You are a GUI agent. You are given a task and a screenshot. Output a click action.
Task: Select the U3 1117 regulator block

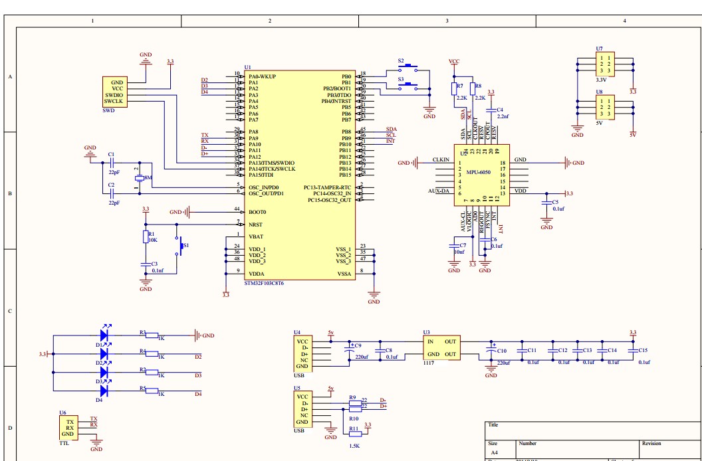pos(442,348)
